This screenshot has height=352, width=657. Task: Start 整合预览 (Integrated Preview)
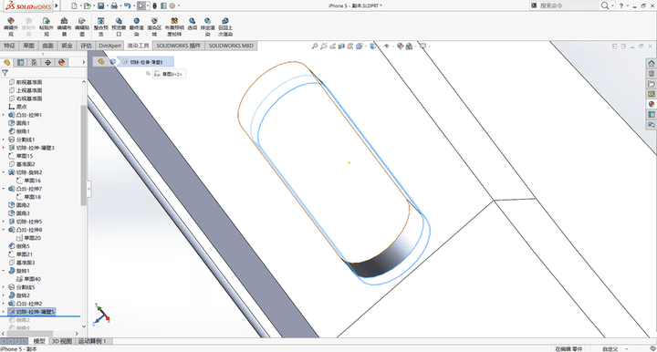tap(101, 26)
